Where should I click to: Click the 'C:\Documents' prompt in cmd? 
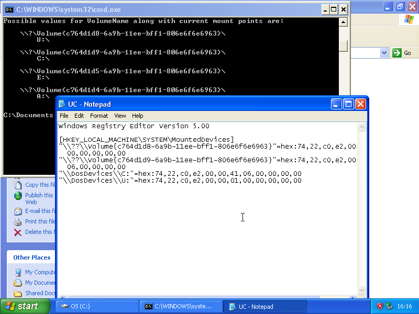(28, 115)
